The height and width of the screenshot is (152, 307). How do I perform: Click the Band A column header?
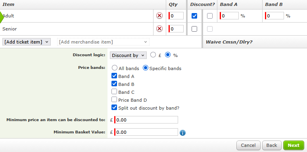point(228,4)
